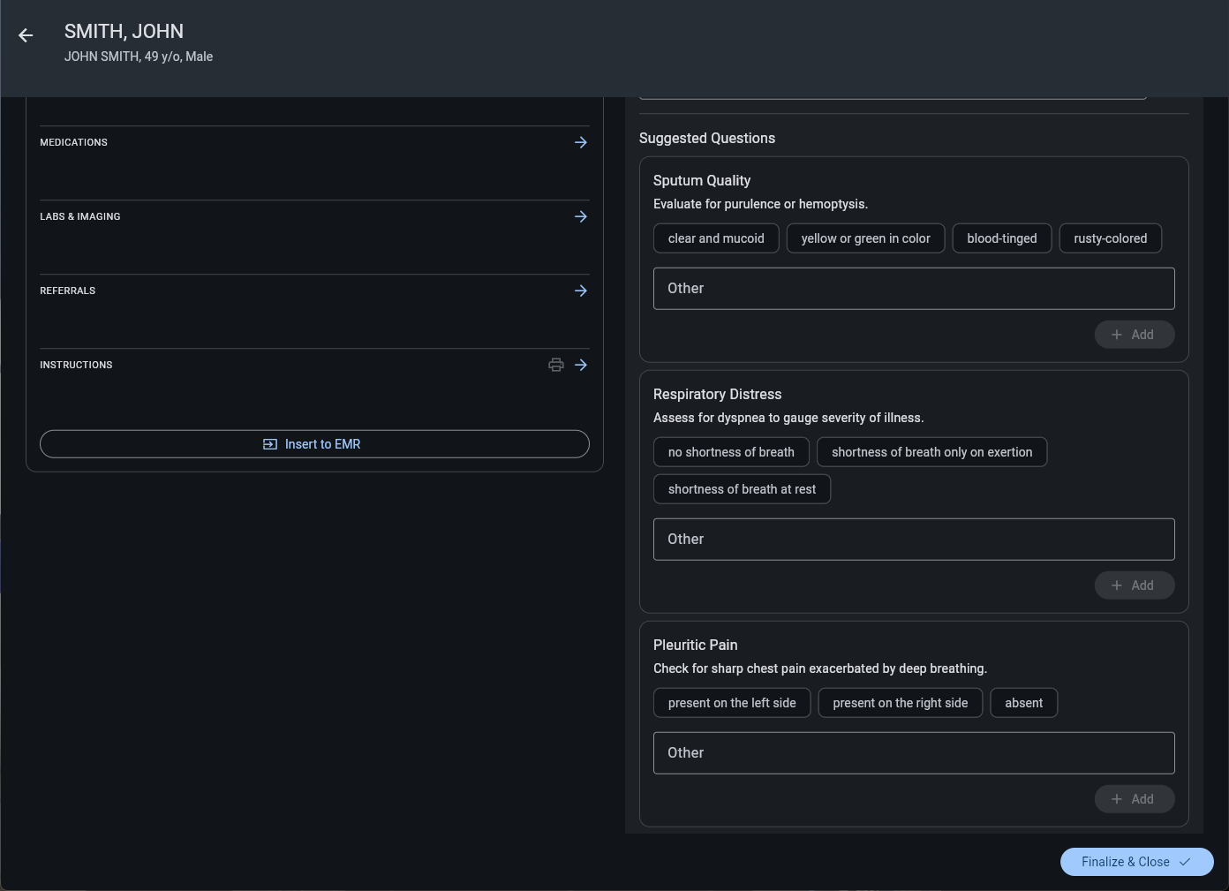This screenshot has height=891, width=1229.
Task: Select pleuritic pain 'absent' chip
Action: click(1023, 703)
